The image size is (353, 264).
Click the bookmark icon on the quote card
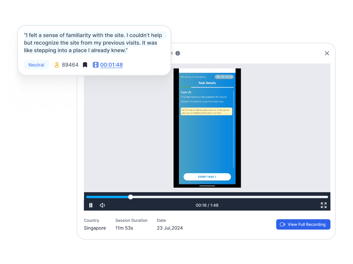(85, 65)
